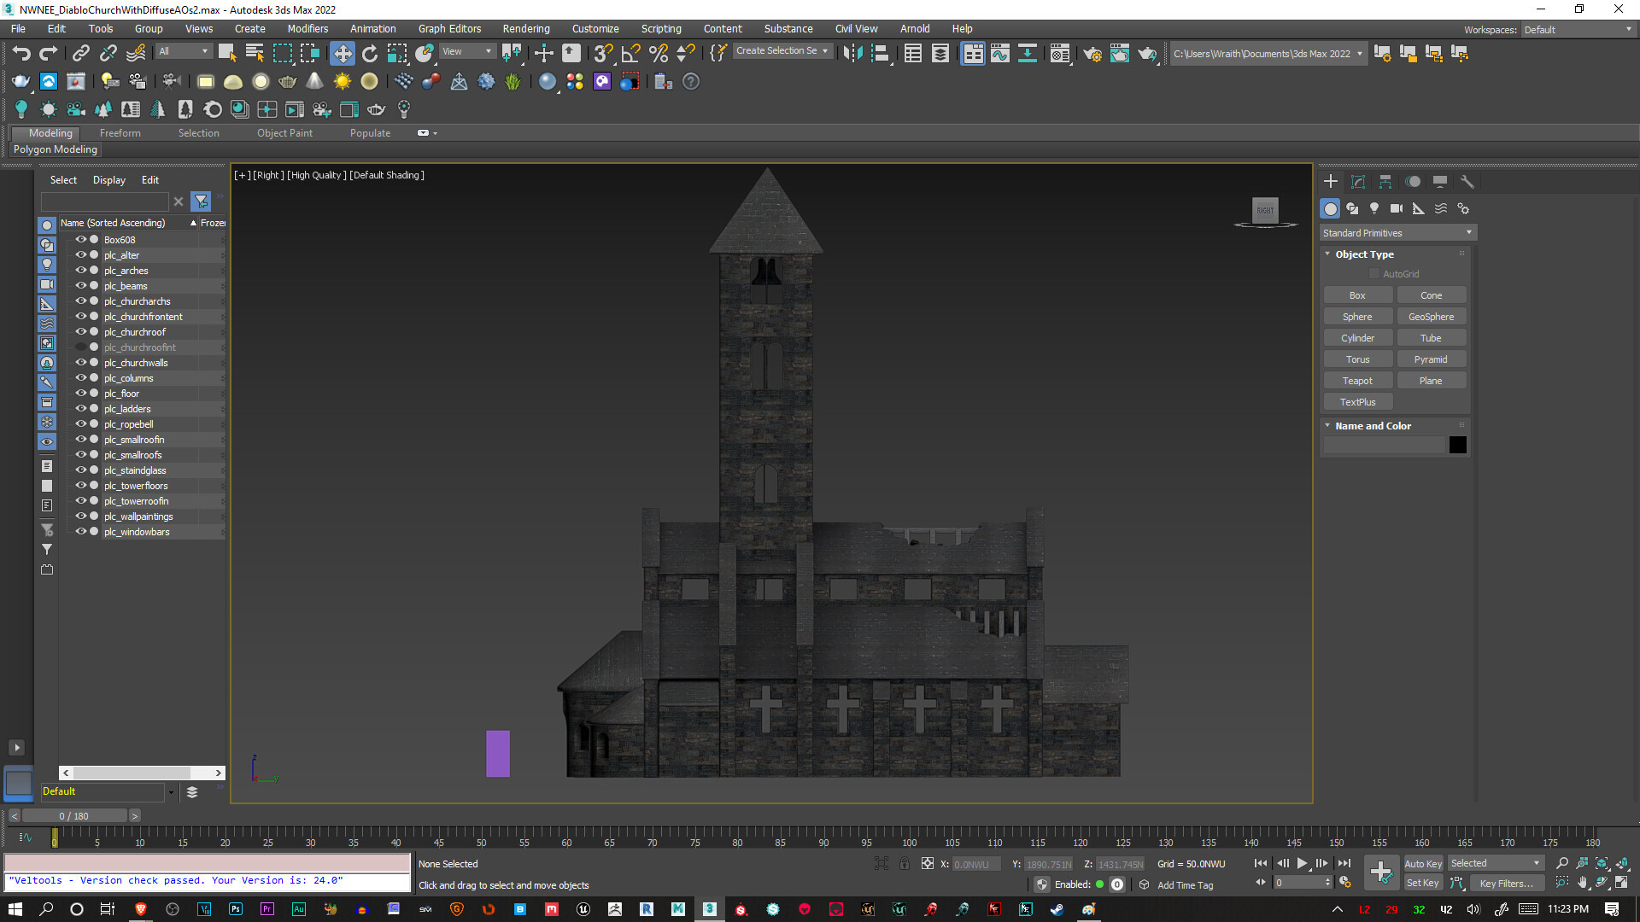This screenshot has width=1640, height=922.
Task: Click the Utilities wrench panel icon
Action: [1467, 182]
